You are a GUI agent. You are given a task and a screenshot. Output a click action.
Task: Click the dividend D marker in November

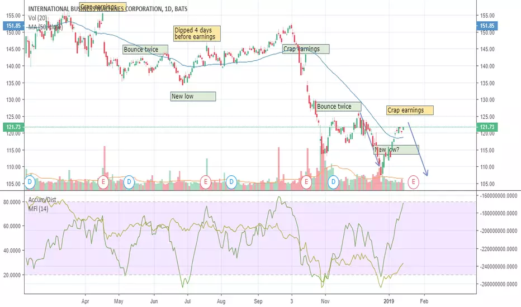click(333, 182)
